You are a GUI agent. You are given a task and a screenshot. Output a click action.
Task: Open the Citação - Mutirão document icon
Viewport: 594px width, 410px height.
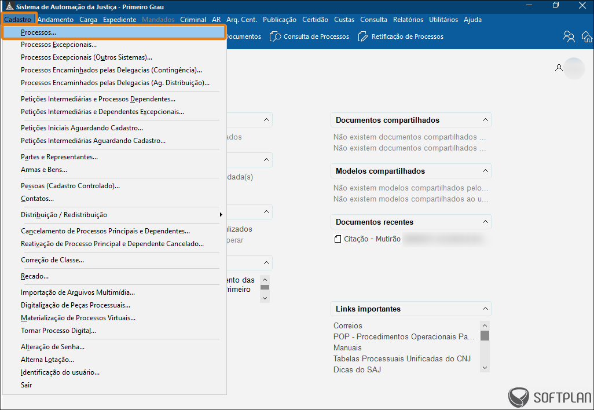[x=338, y=239]
